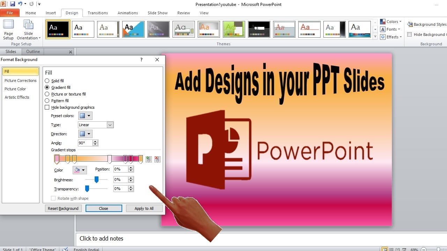Click the Undo icon in title bar
This screenshot has width=447, height=251.
tap(20, 4)
